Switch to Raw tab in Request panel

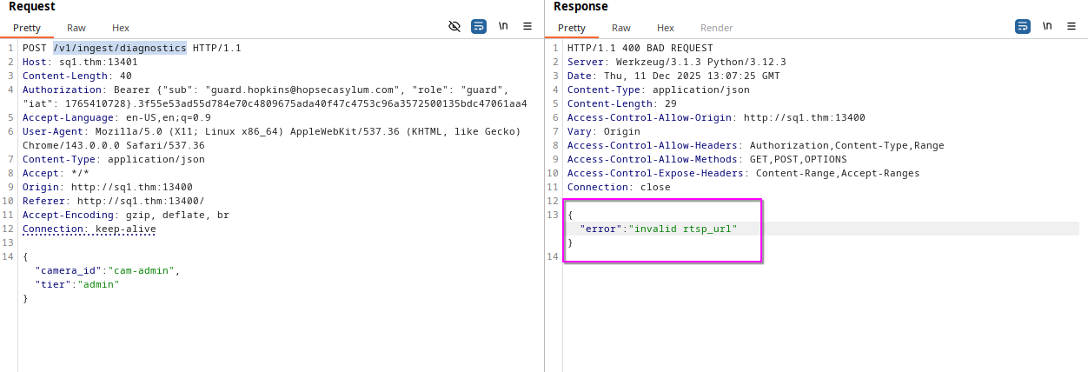tap(76, 28)
